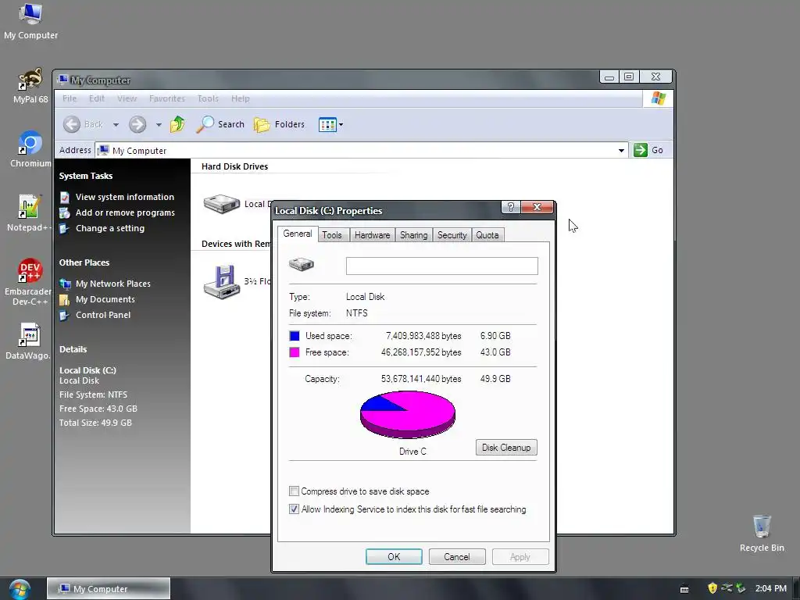Open the Search pane
Screen dimensions: 800x600
(x=220, y=124)
